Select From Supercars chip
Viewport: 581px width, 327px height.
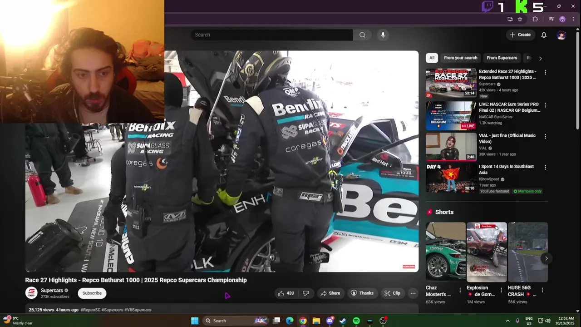point(502,58)
